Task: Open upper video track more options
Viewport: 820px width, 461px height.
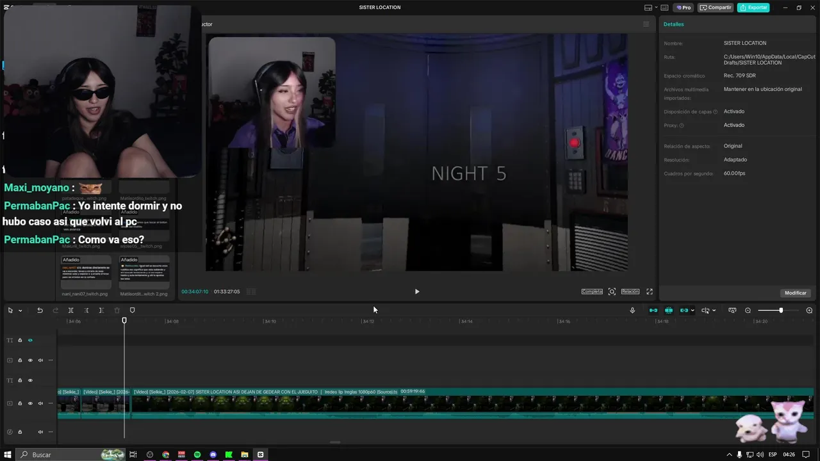Action: pos(51,360)
